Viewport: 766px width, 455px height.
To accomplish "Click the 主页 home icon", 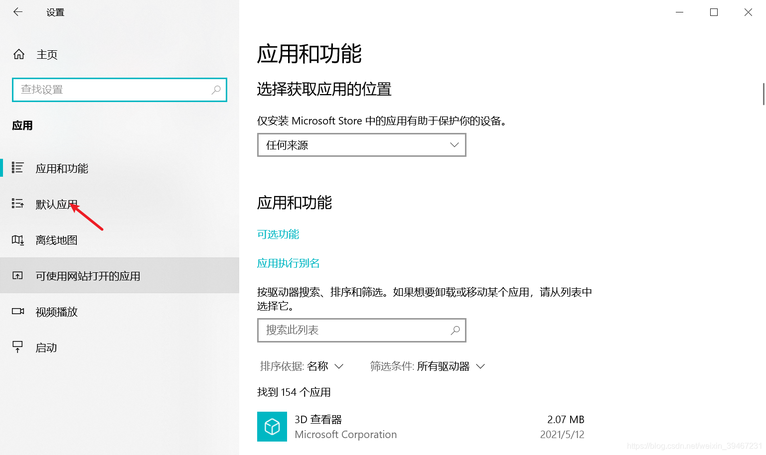I will click(19, 54).
